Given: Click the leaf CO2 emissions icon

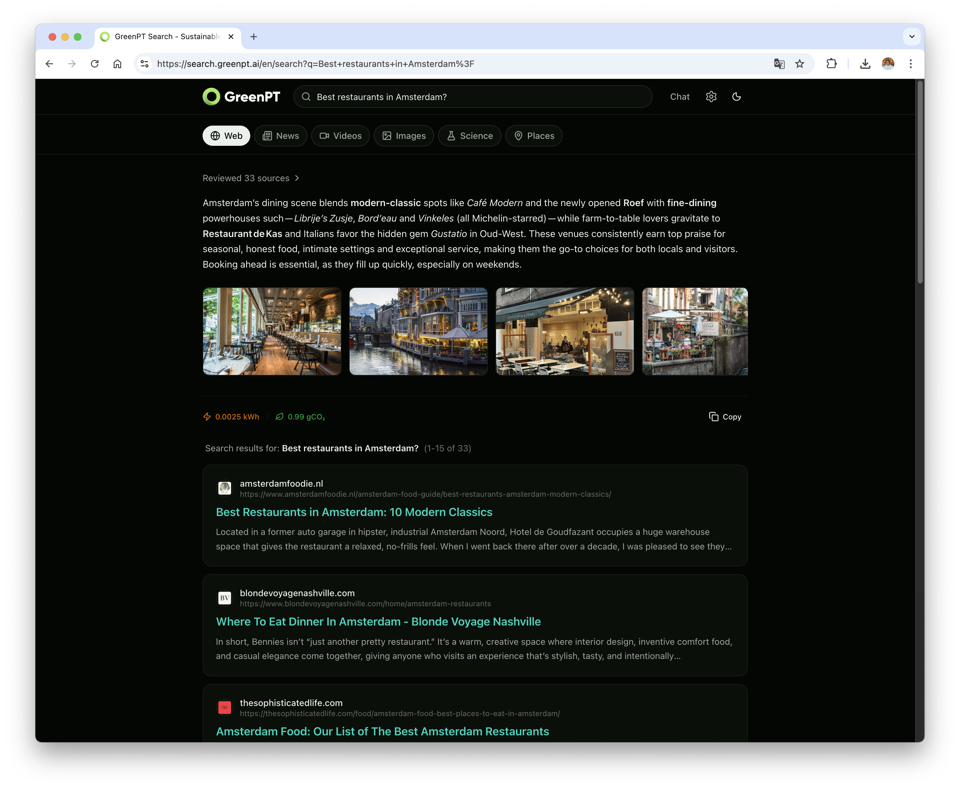Looking at the screenshot, I should (280, 416).
